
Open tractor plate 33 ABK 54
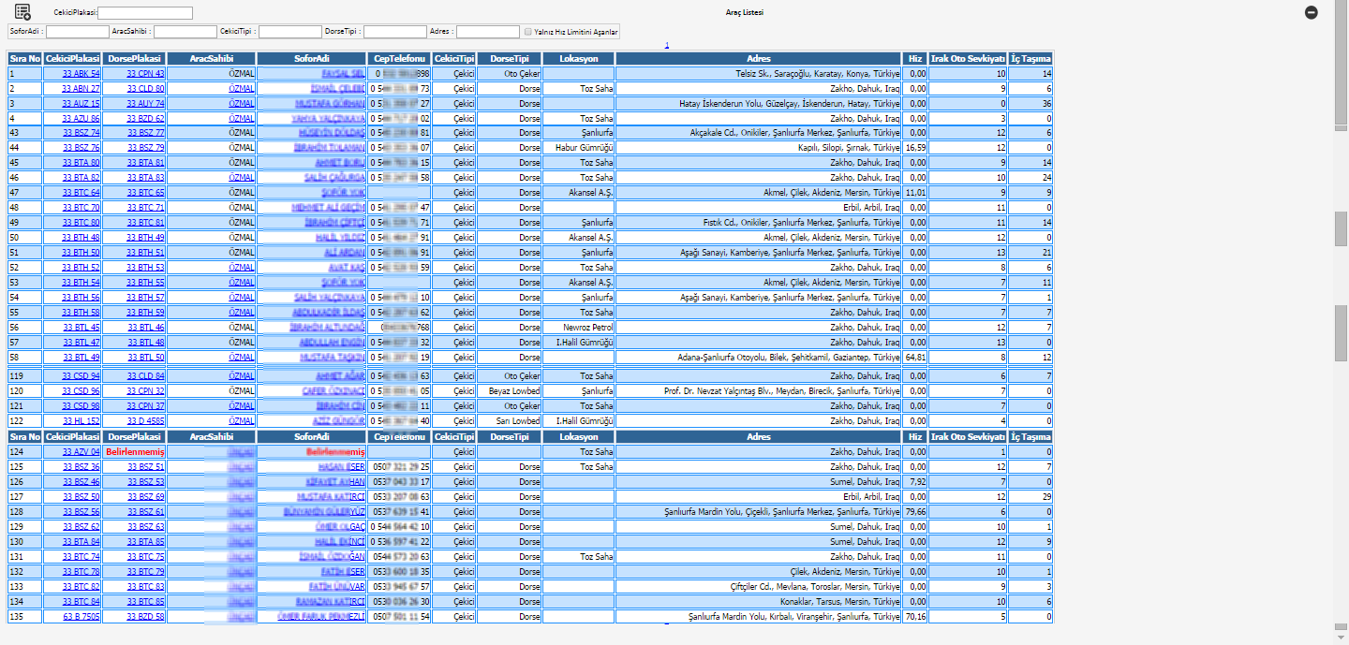[x=81, y=73]
